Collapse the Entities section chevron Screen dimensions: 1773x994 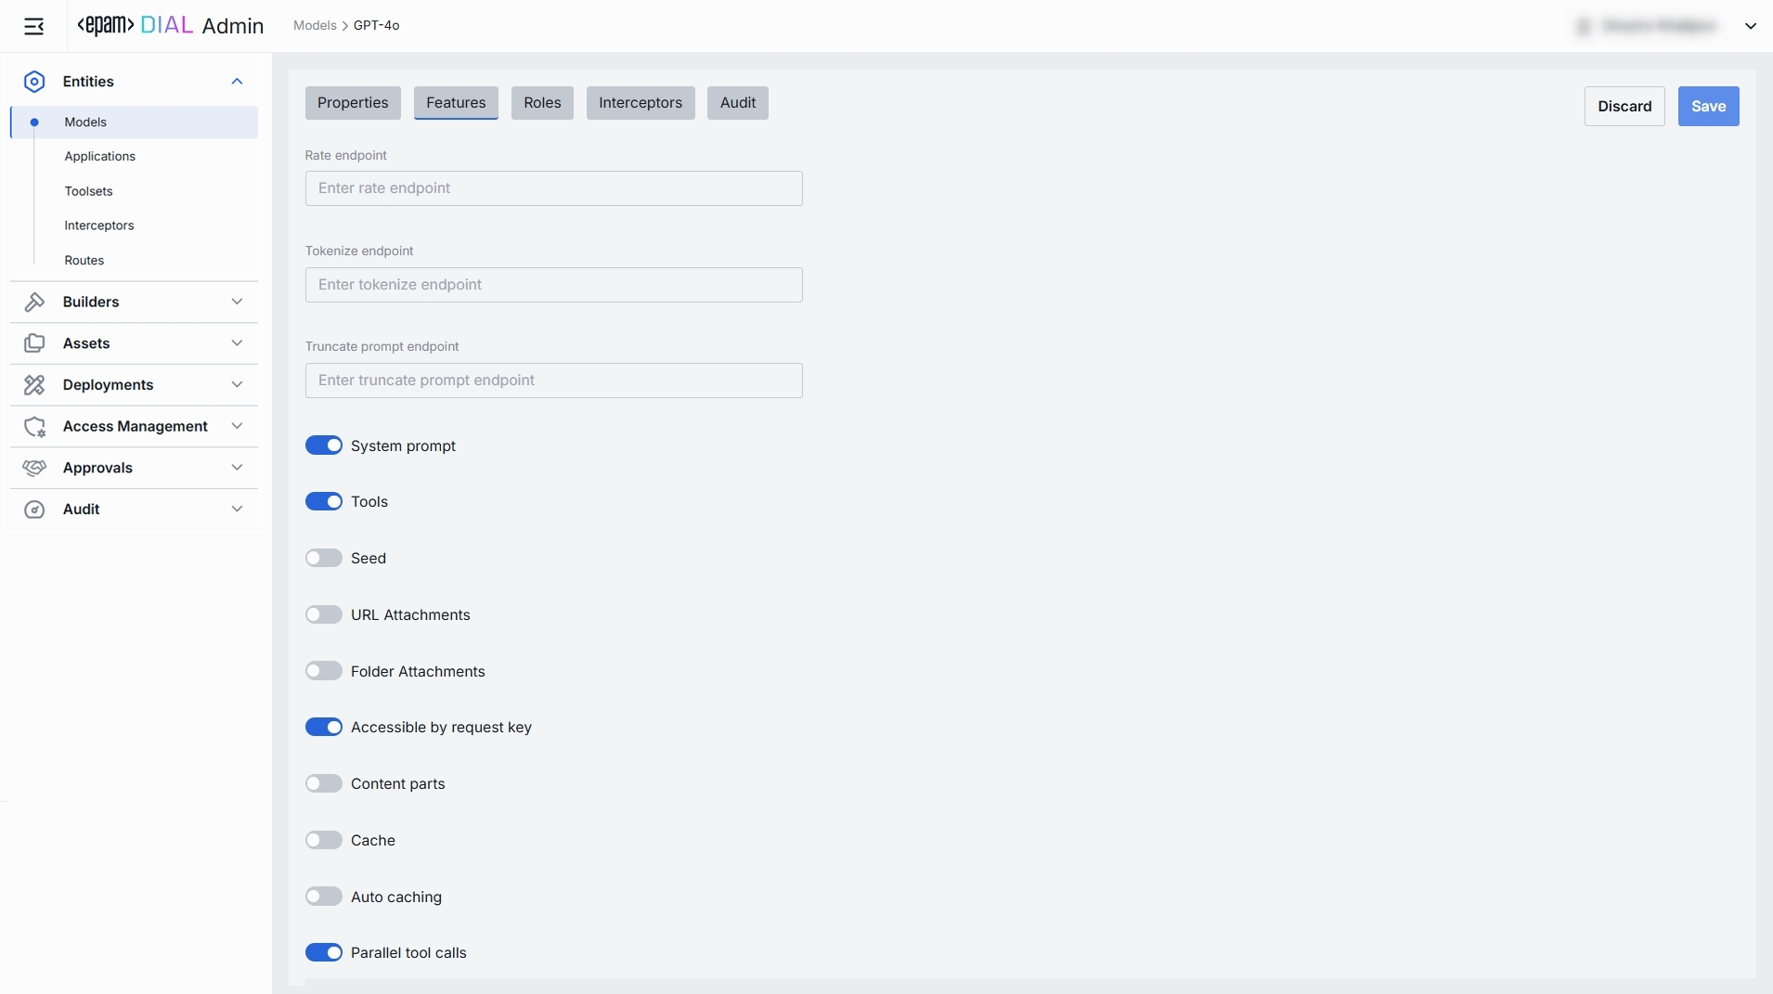pos(237,82)
